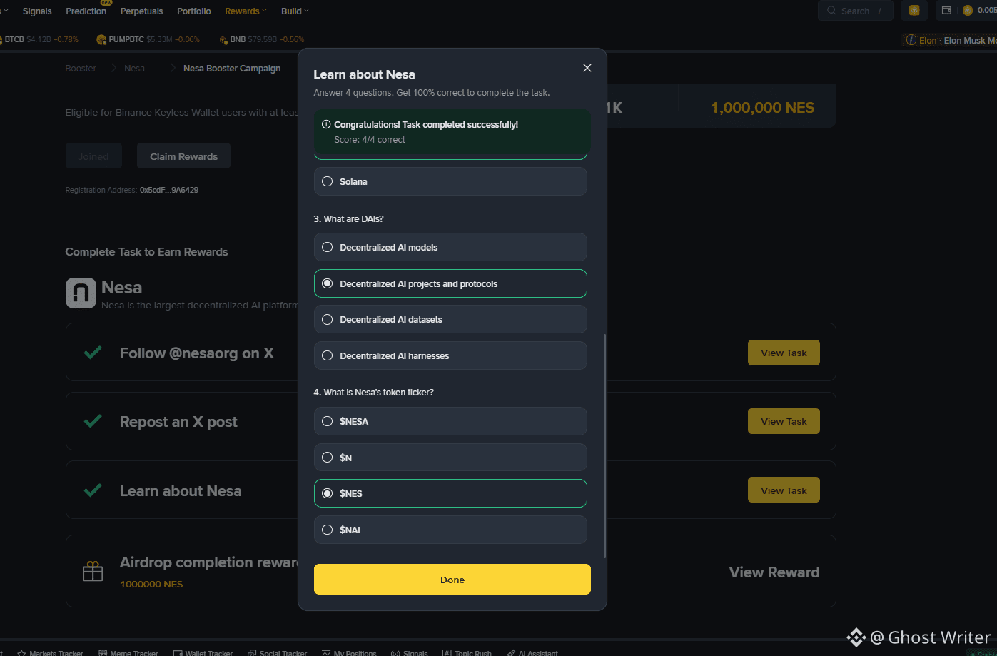Screen dimensions: 997x656
Task: Focus the Search field in the top bar
Action: pyautogui.click(x=855, y=11)
